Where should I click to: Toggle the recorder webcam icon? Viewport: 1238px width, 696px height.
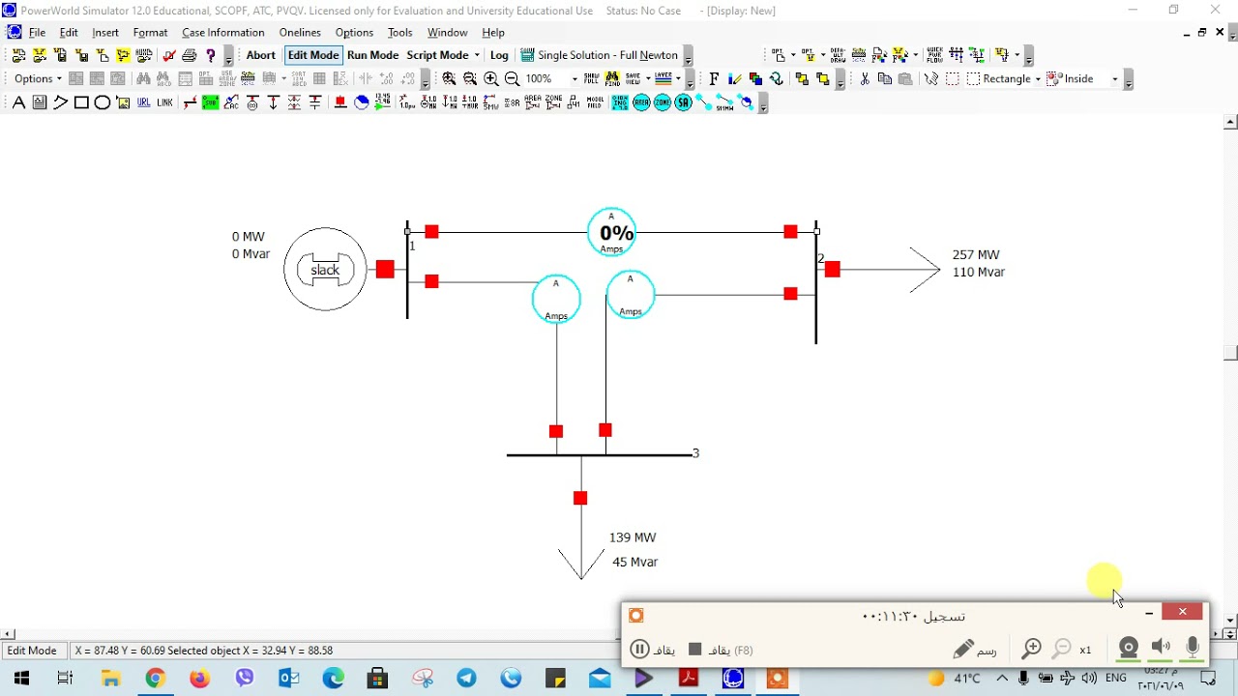coord(1128,648)
